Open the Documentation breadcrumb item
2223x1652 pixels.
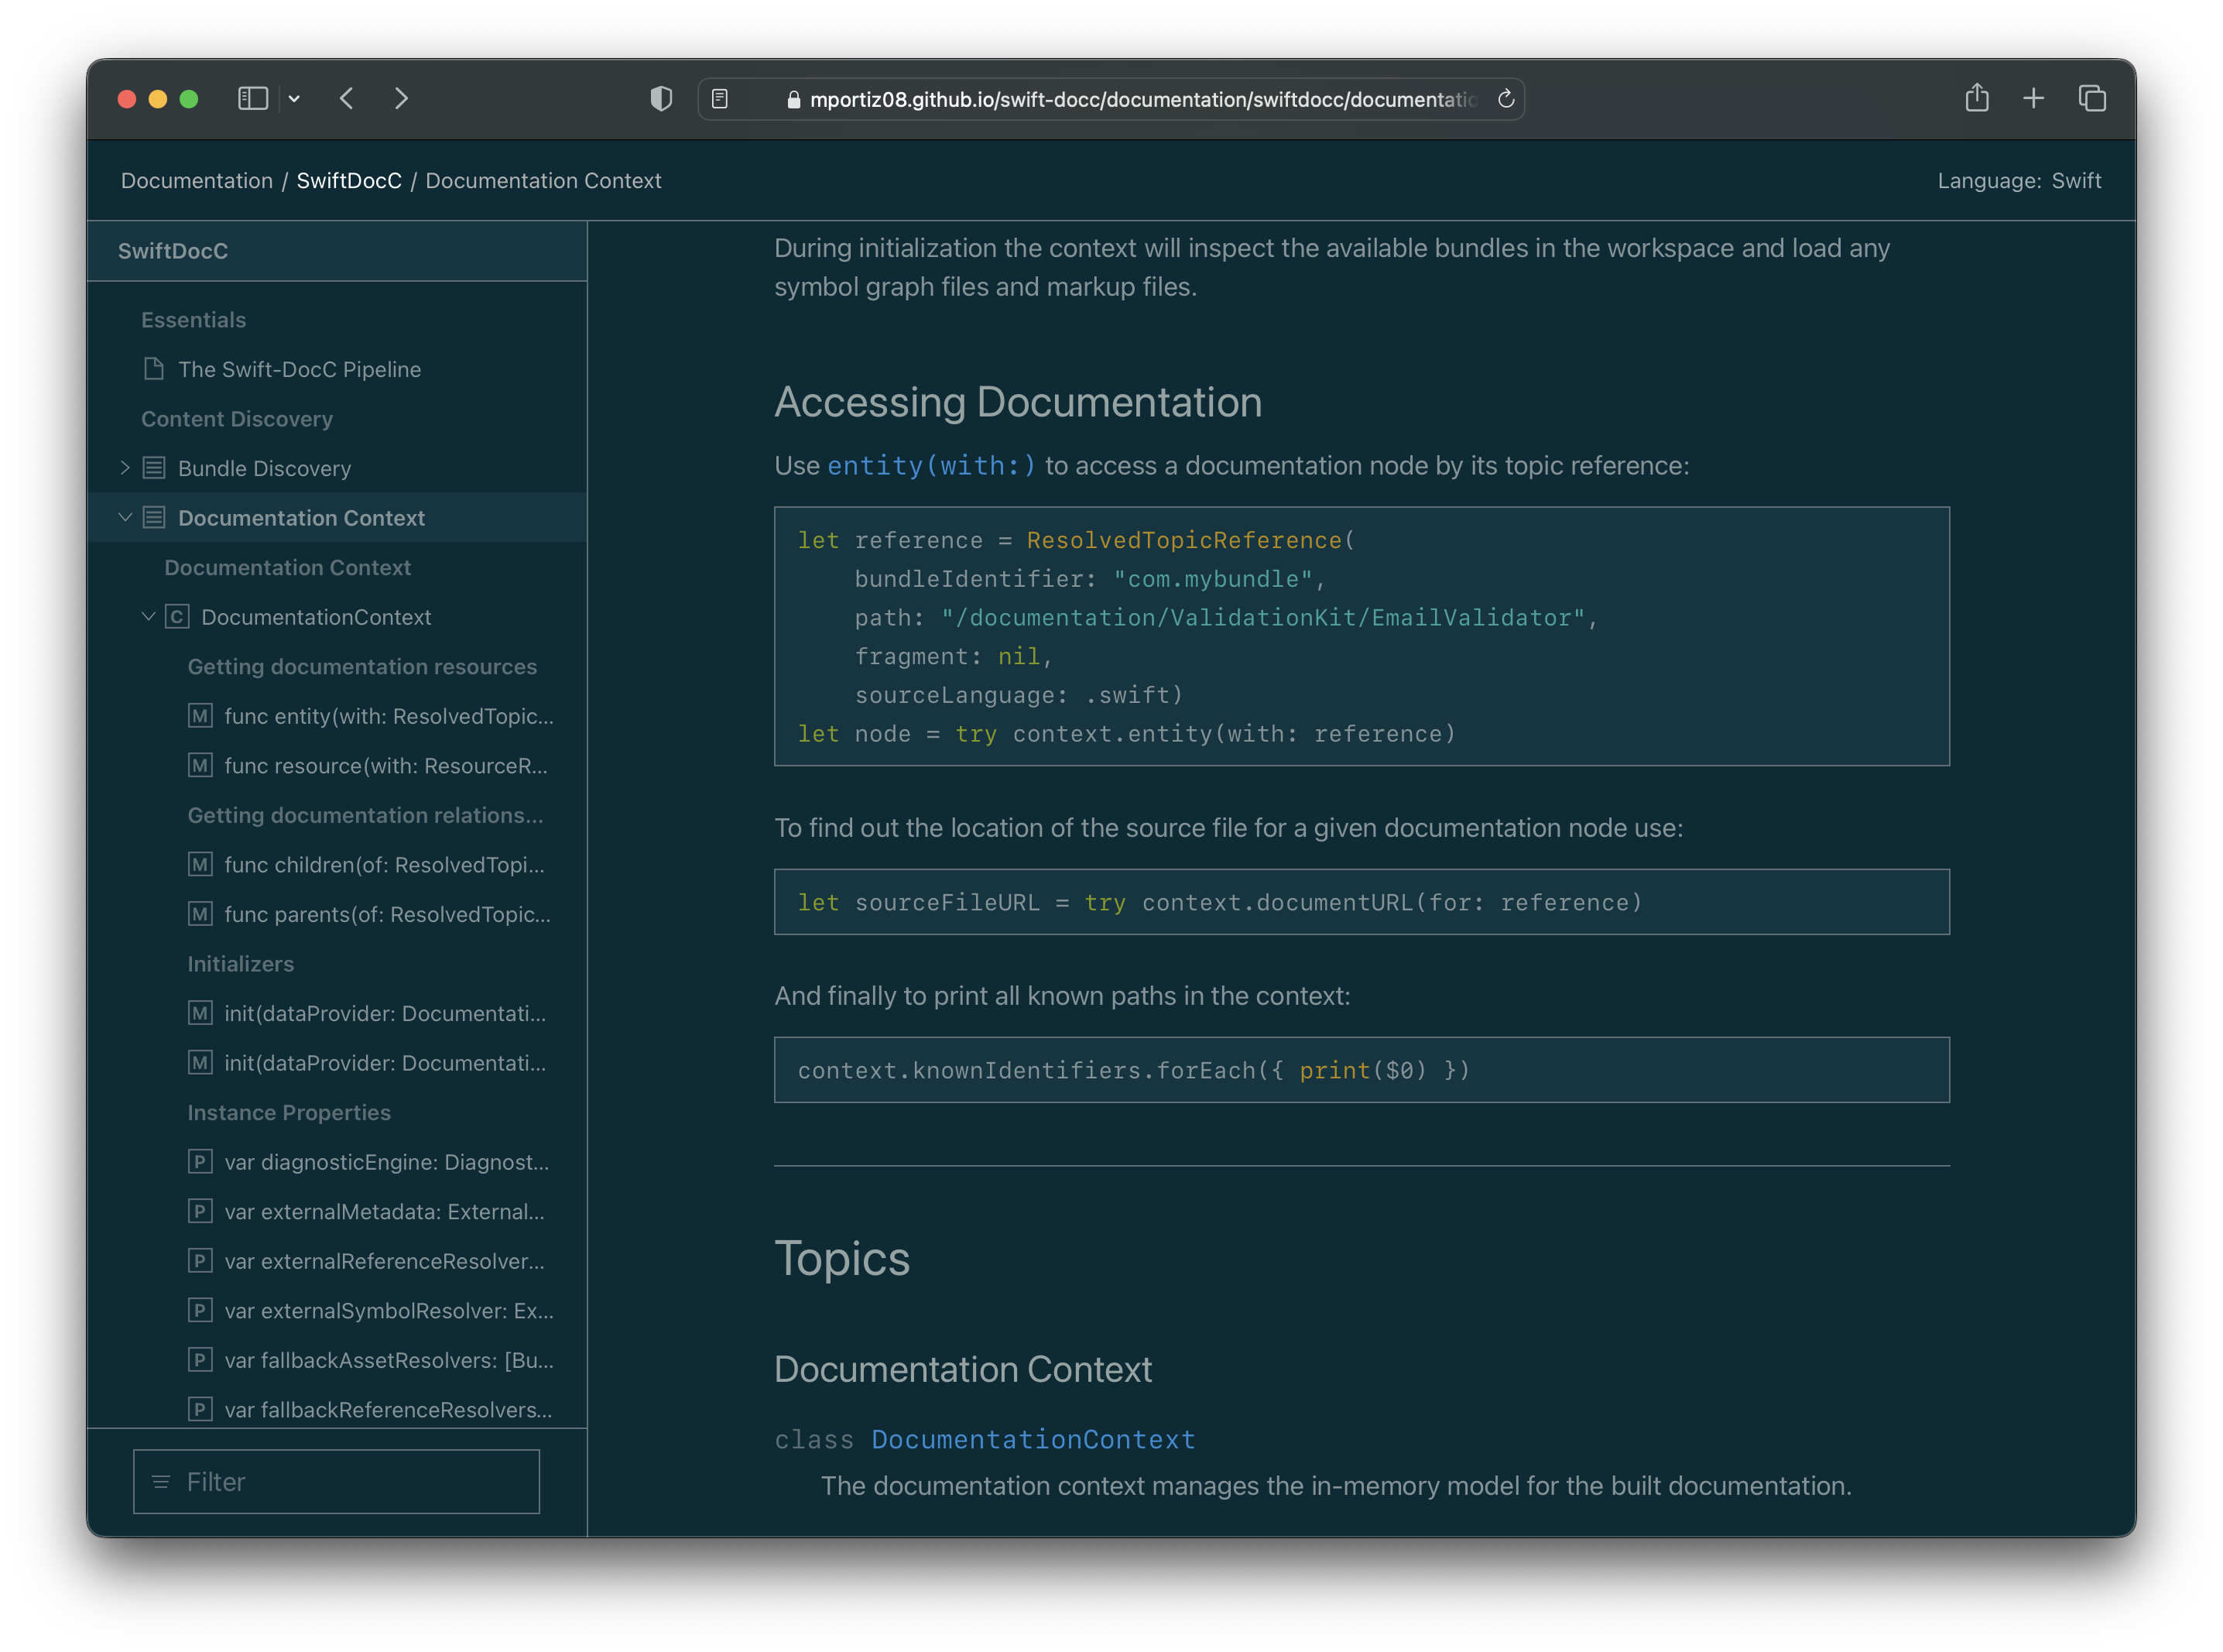coord(196,181)
